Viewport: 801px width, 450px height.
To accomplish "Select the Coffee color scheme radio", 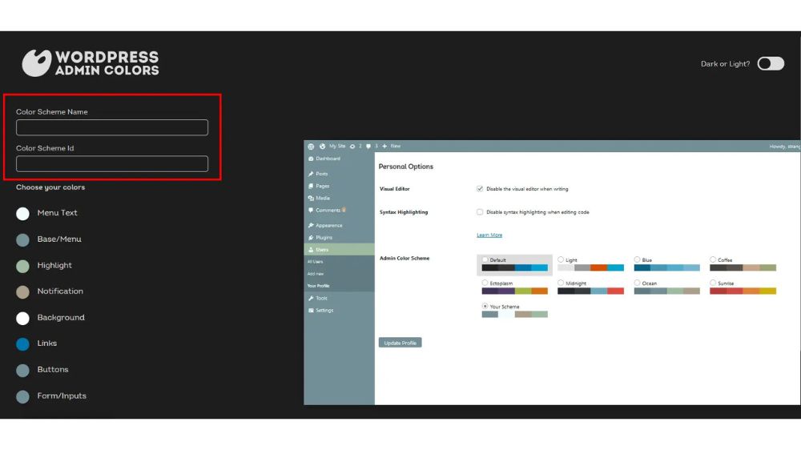I will (713, 260).
